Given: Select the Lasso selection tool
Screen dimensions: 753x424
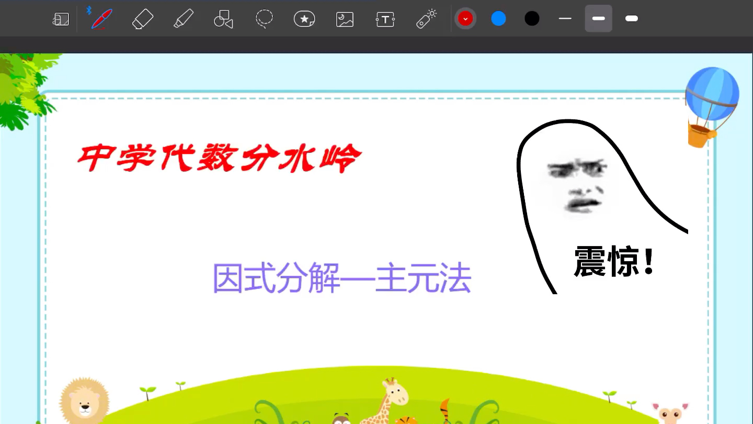Looking at the screenshot, I should coord(264,19).
